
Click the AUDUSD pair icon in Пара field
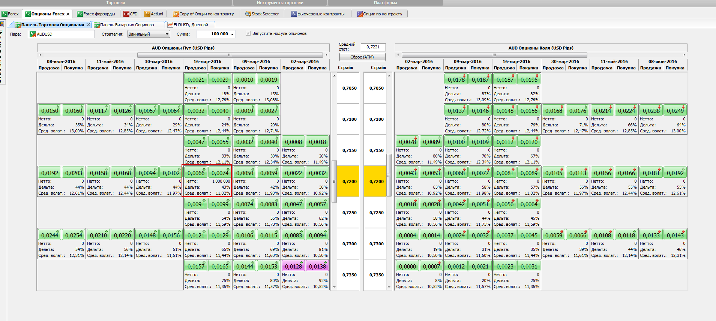pos(33,34)
